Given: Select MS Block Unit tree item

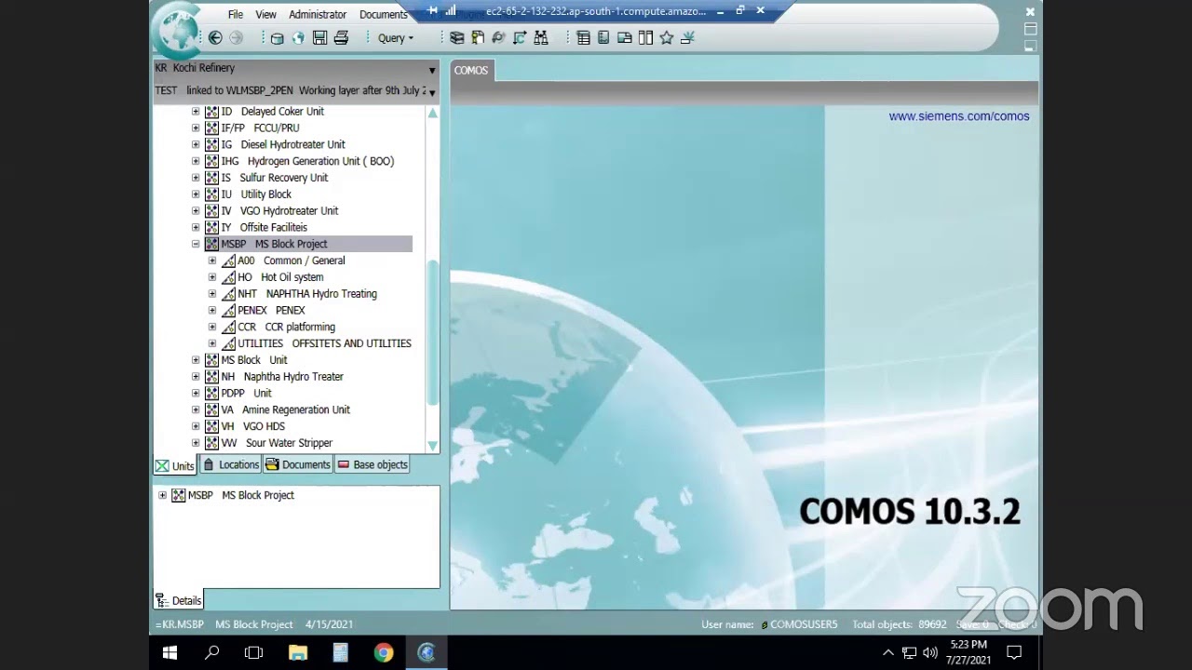Looking at the screenshot, I should click(254, 360).
